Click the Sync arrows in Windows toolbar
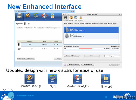Image resolution: width=136 pixels, height=100 pixels. pos(36,16)
